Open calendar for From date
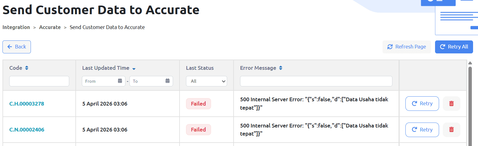The image size is (478, 146). [x=120, y=81]
